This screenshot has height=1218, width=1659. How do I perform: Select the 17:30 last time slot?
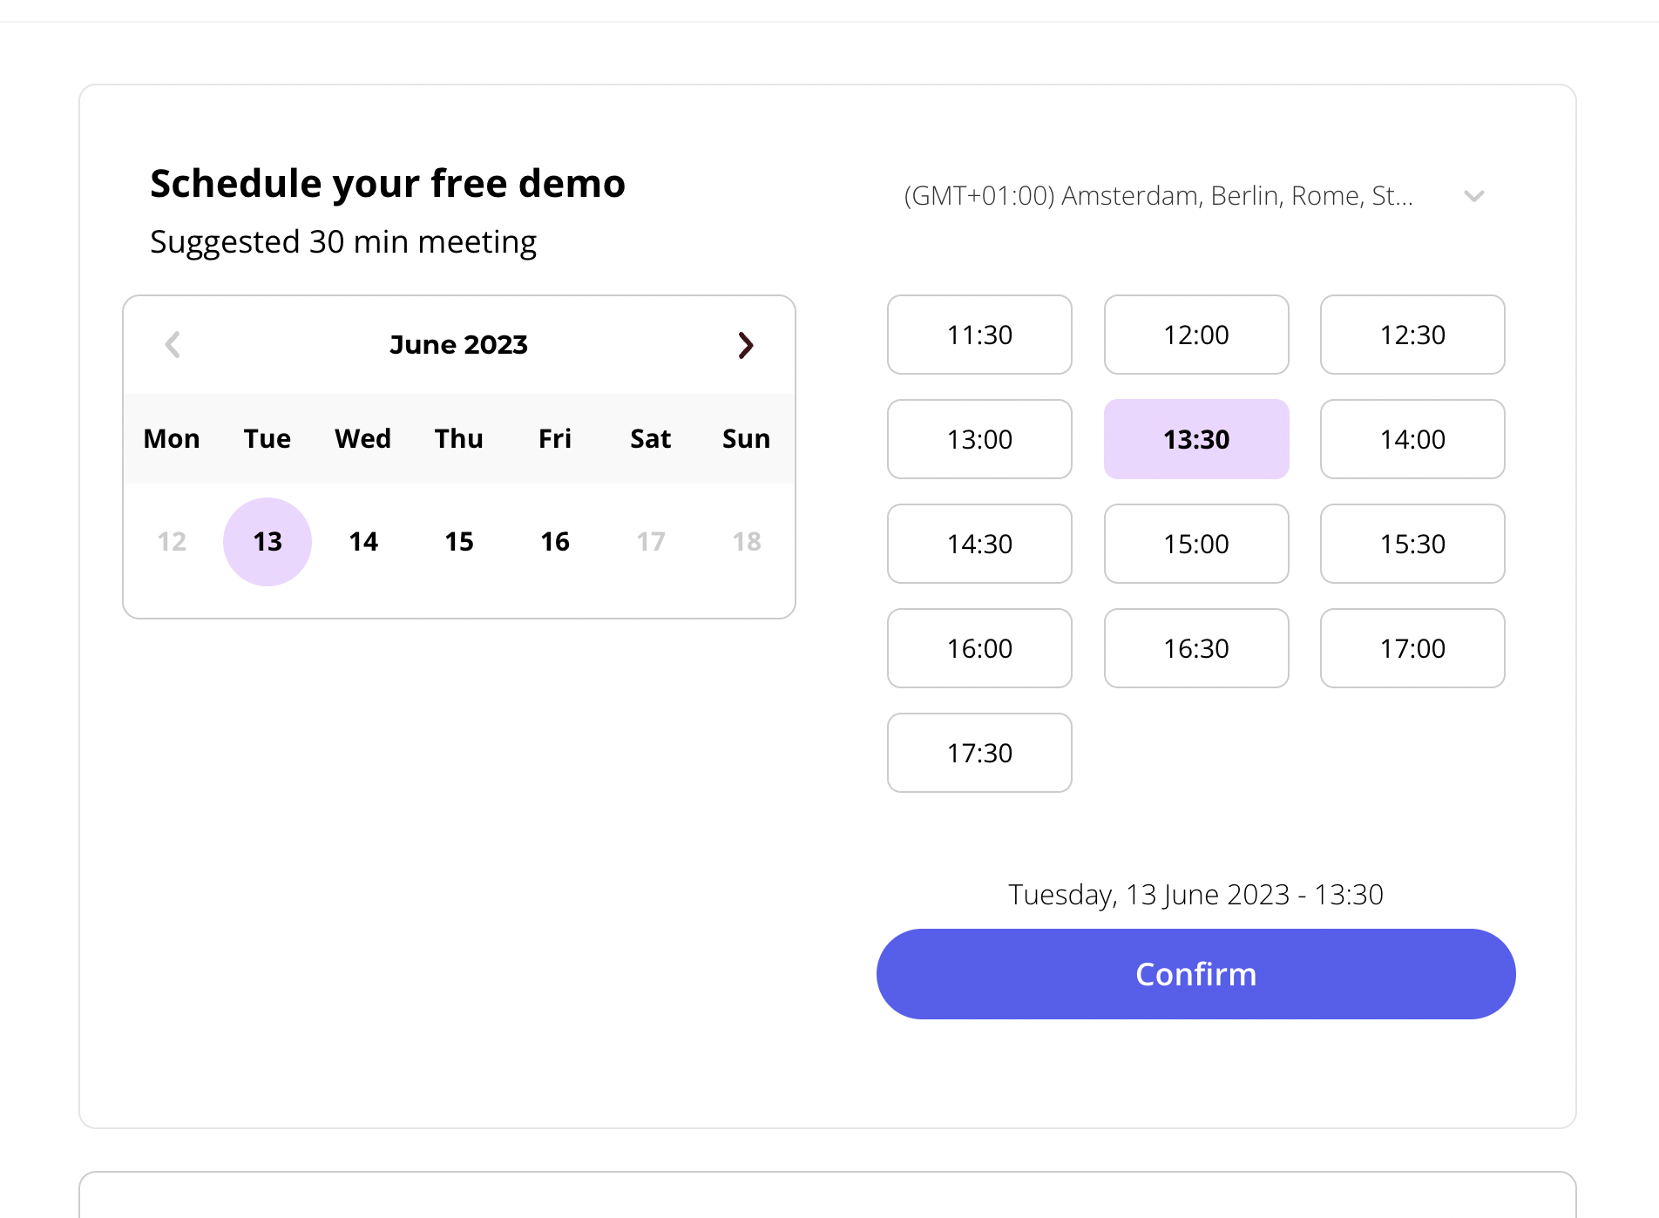tap(979, 753)
